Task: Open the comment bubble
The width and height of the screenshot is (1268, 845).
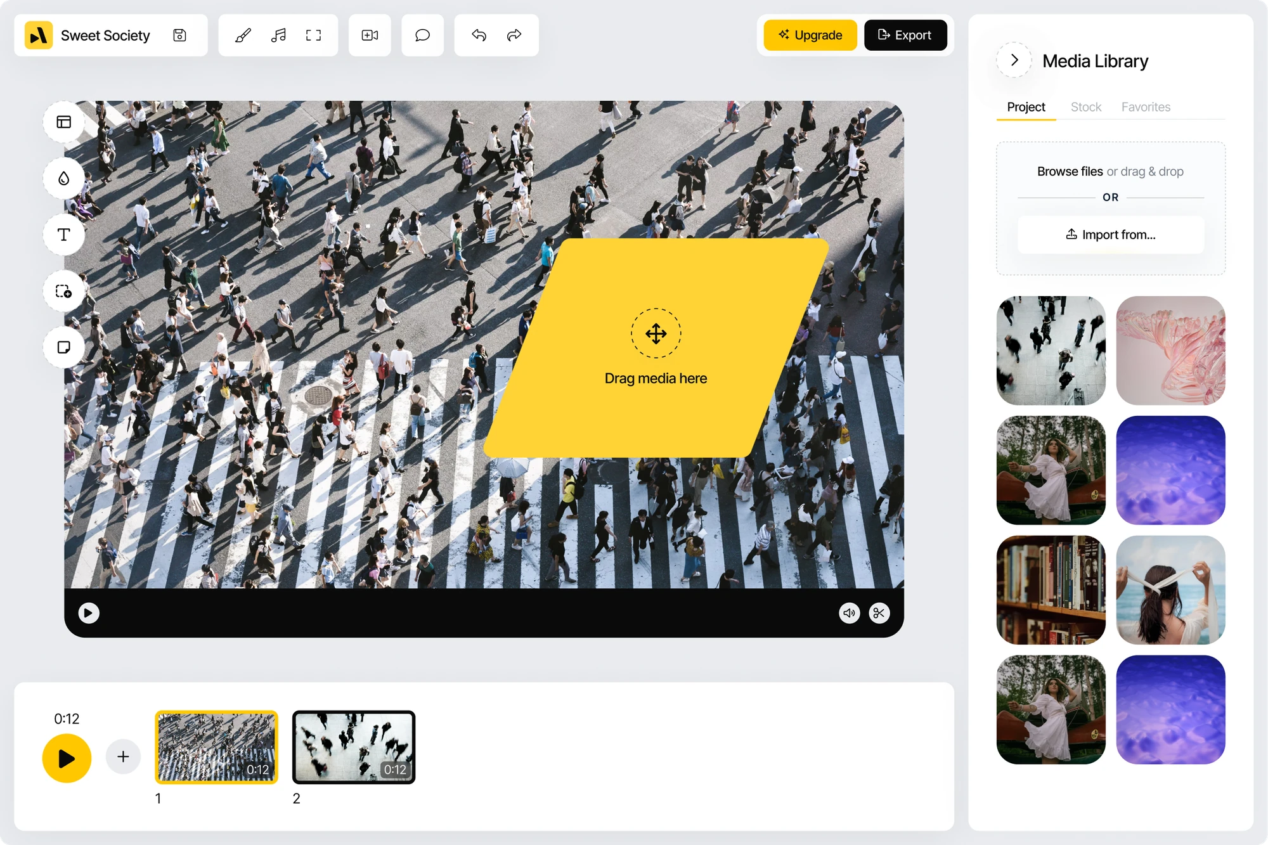Action: click(x=422, y=35)
